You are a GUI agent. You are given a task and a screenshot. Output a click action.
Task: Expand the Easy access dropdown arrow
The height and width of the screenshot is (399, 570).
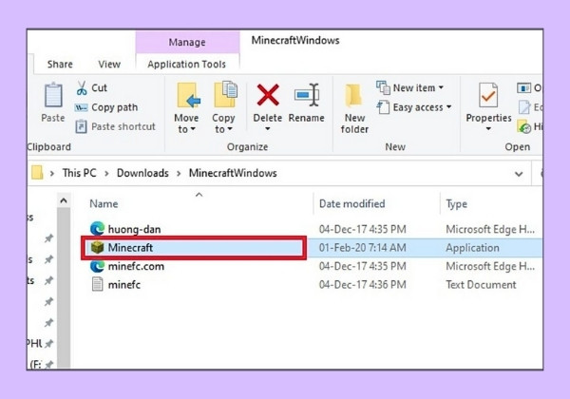tap(449, 107)
